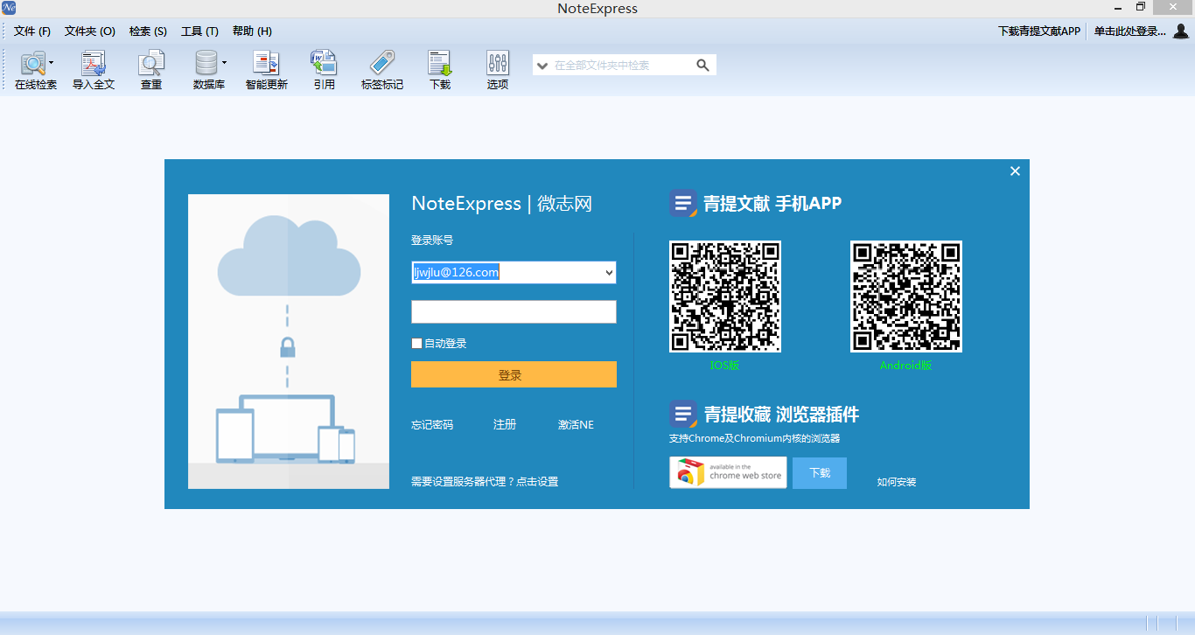Screen dimensions: 1195x635
Task: Click the 下载青提文献APP link
Action: click(x=1039, y=31)
